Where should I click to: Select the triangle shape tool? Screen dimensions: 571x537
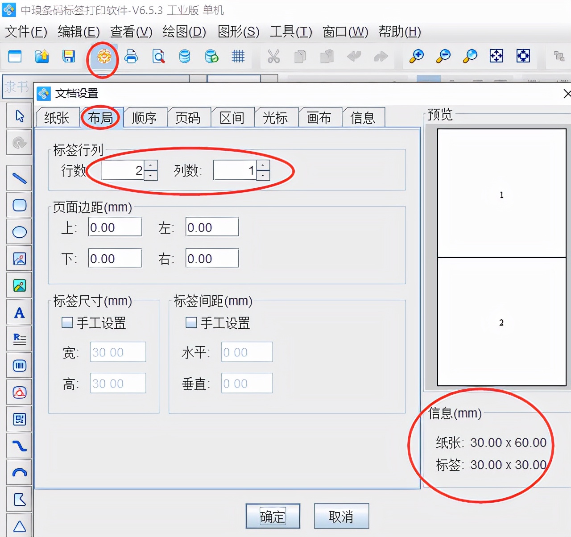tap(20, 526)
